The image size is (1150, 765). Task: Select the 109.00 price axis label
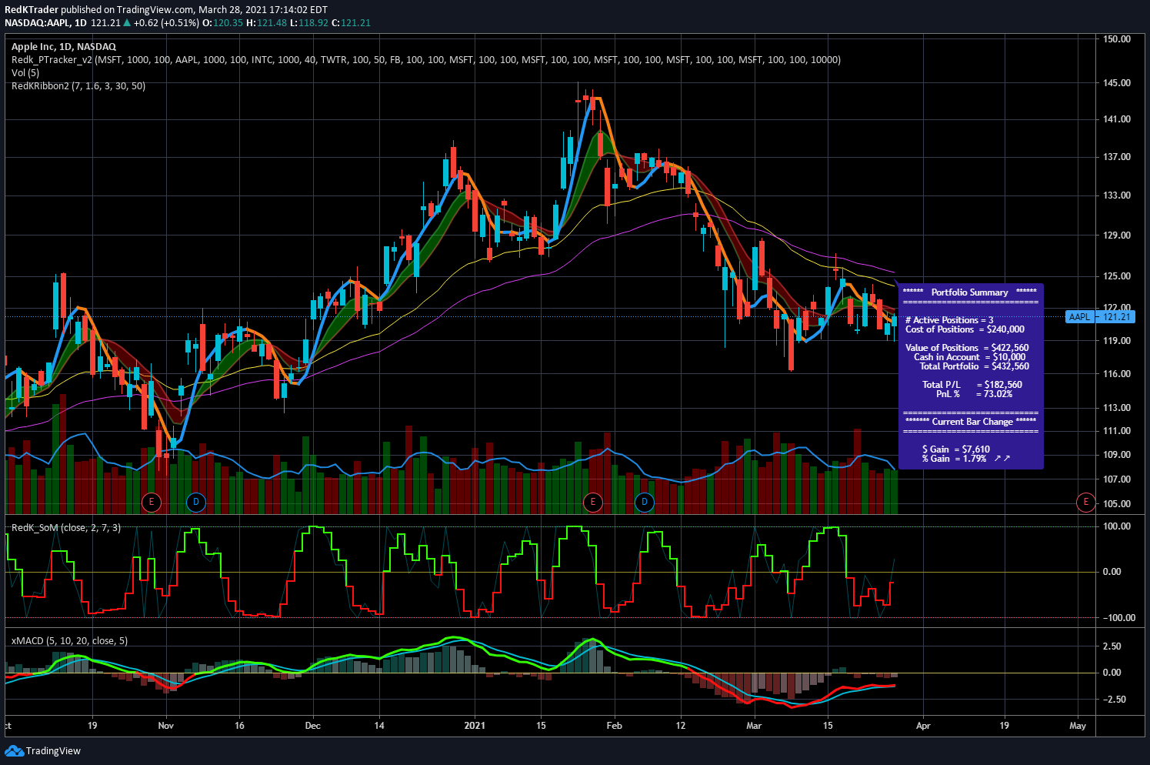[1117, 455]
